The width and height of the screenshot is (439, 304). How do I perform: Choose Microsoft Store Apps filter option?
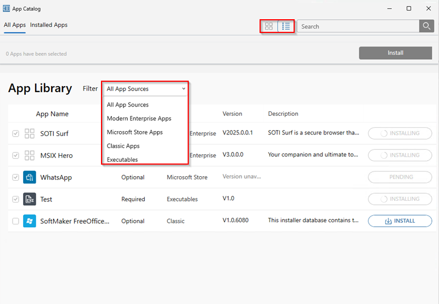[x=134, y=132]
